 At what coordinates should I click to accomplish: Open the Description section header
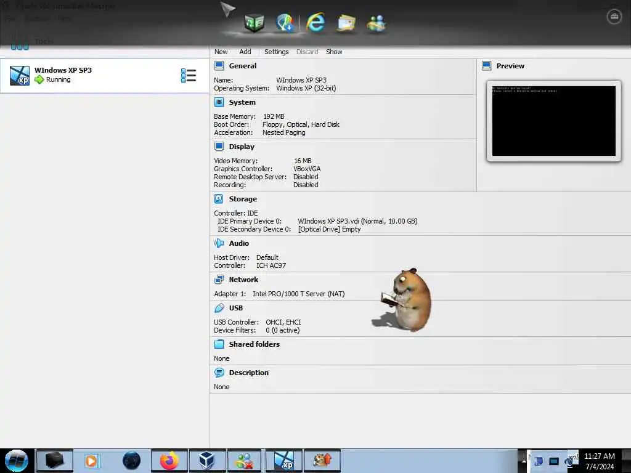(249, 373)
